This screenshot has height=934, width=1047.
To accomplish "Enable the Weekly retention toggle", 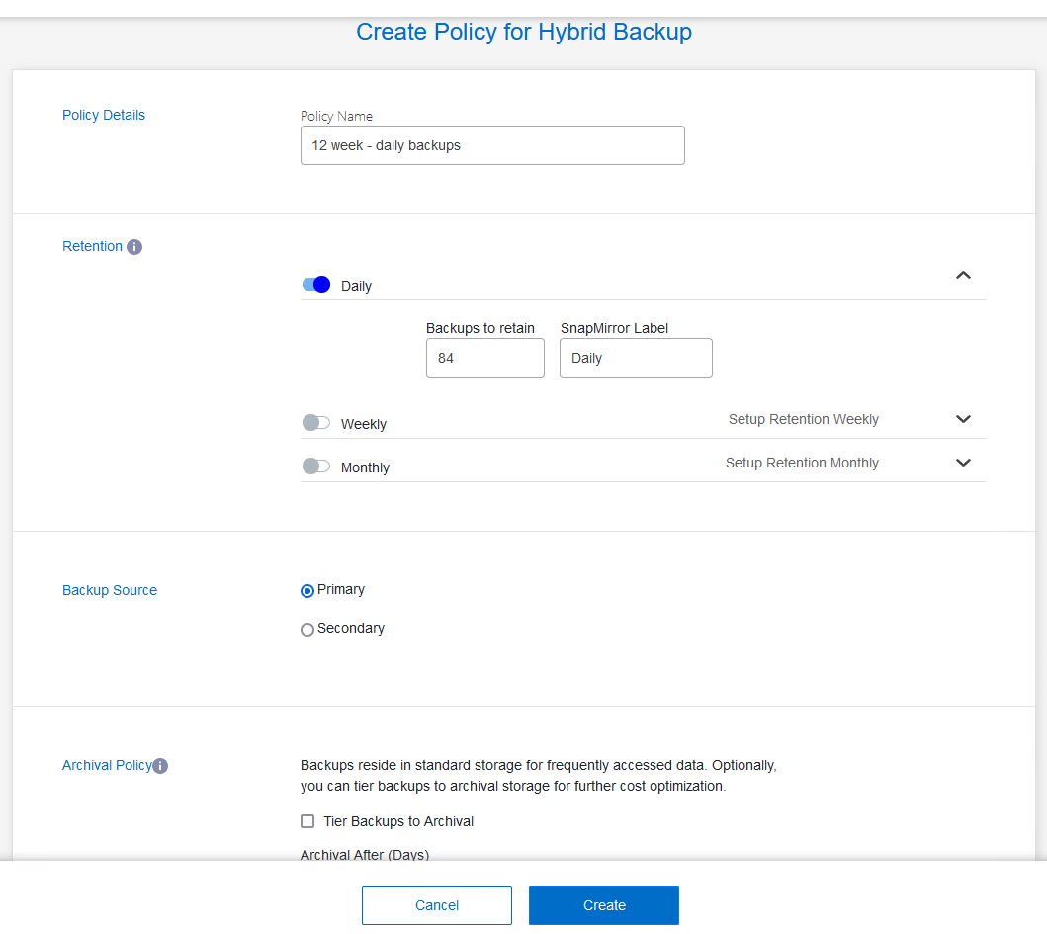I will pyautogui.click(x=316, y=423).
